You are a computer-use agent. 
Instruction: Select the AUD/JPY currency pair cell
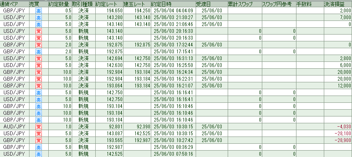pos(15,127)
